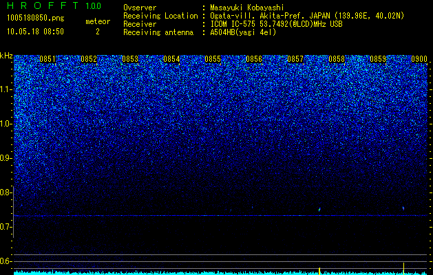Click the 0900 time marker
Image resolution: width=433 pixels, height=275 pixels.
(x=419, y=59)
